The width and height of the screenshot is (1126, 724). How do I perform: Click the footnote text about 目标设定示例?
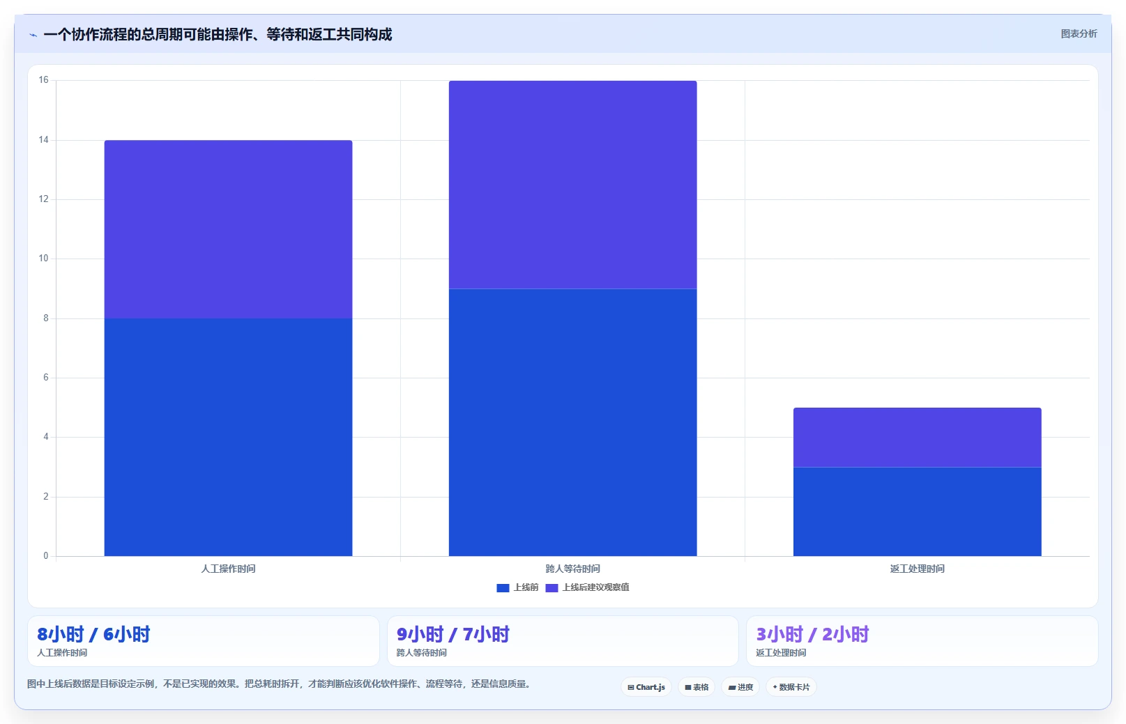280,684
